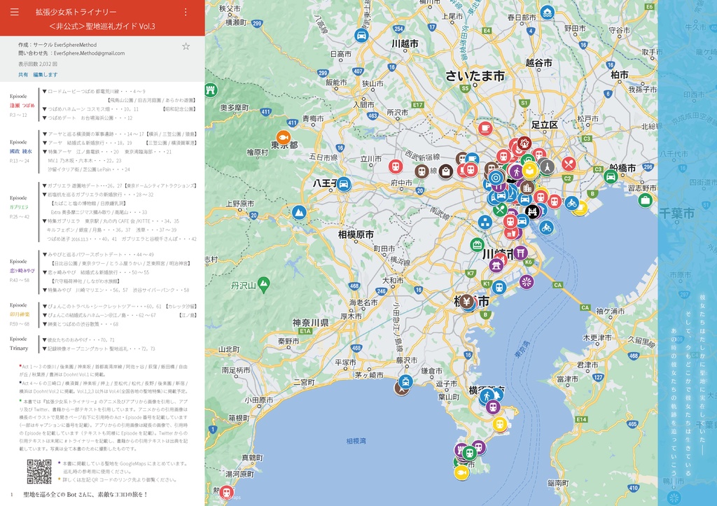Image resolution: width=717 pixels, height=506 pixels.
Task: Click the 共有 share link
Action: pos(23,74)
